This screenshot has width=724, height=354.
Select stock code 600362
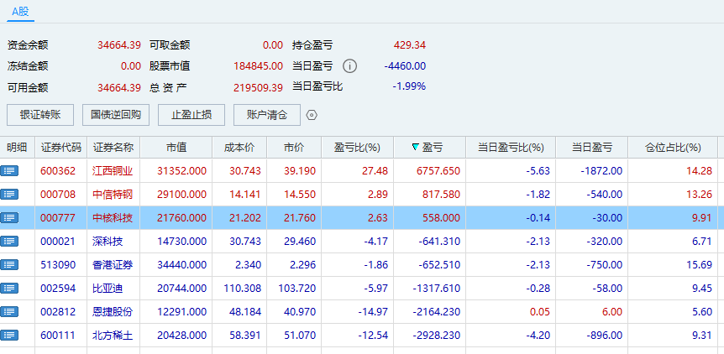click(58, 170)
